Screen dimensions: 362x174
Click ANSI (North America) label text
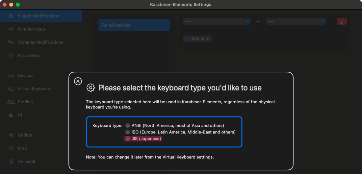coord(178,126)
